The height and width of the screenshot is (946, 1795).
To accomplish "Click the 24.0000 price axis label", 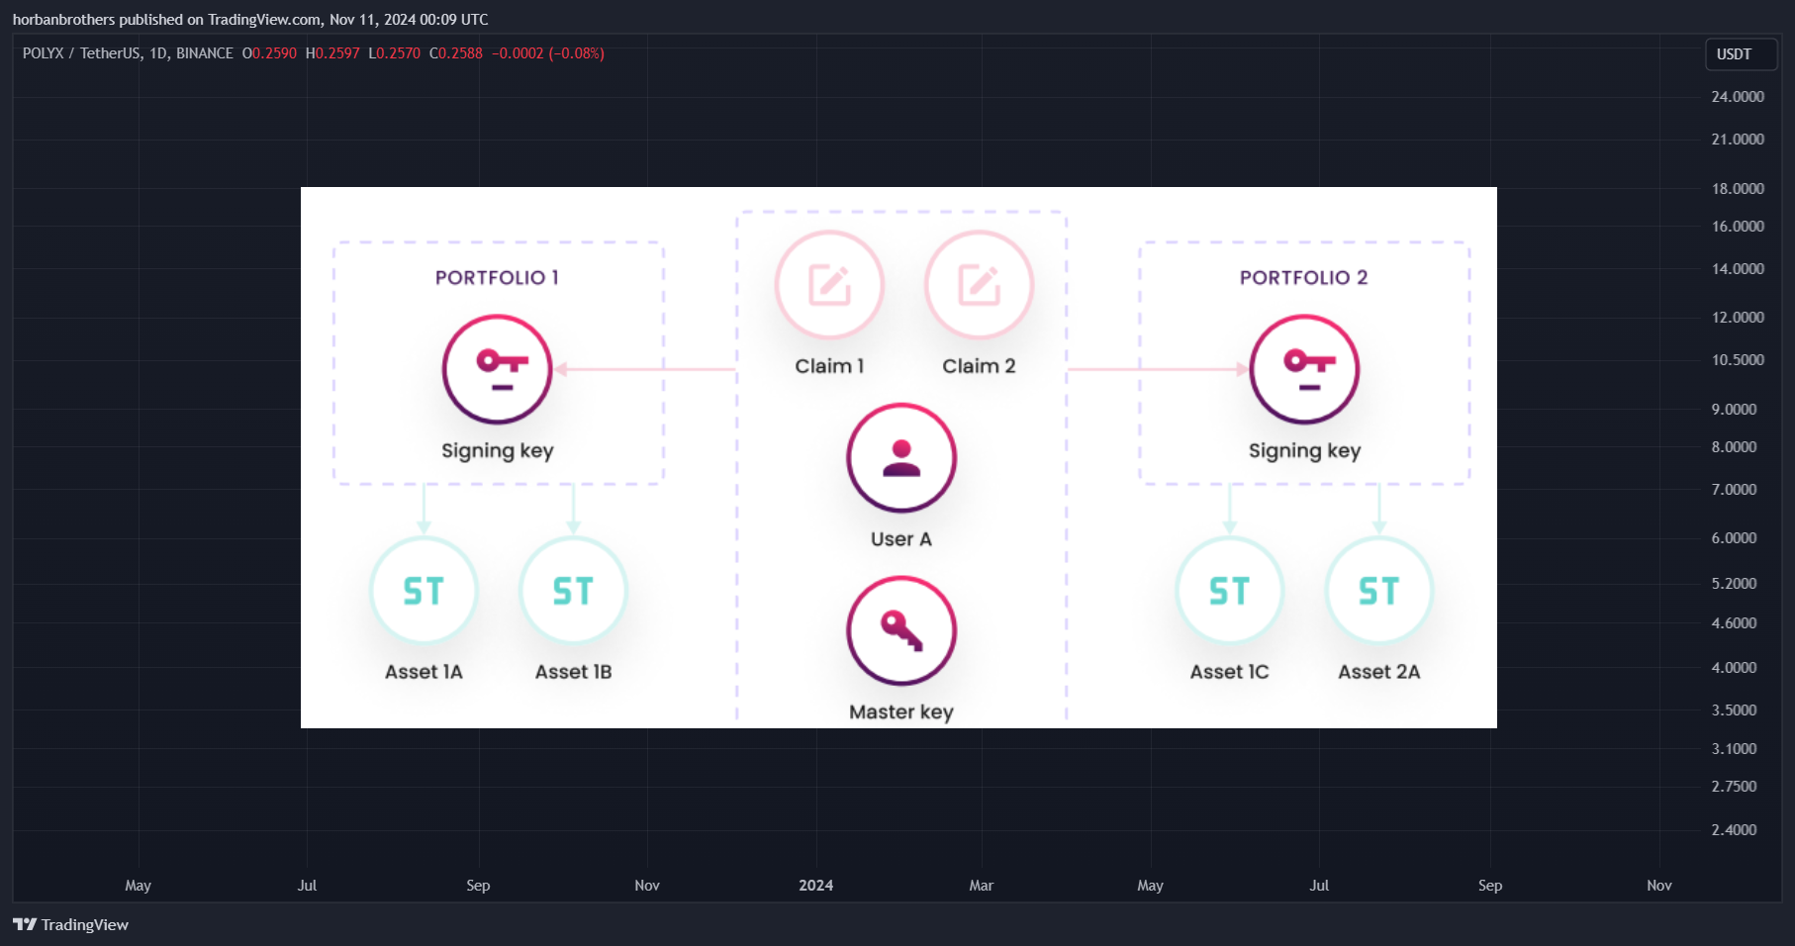I will click(x=1738, y=97).
